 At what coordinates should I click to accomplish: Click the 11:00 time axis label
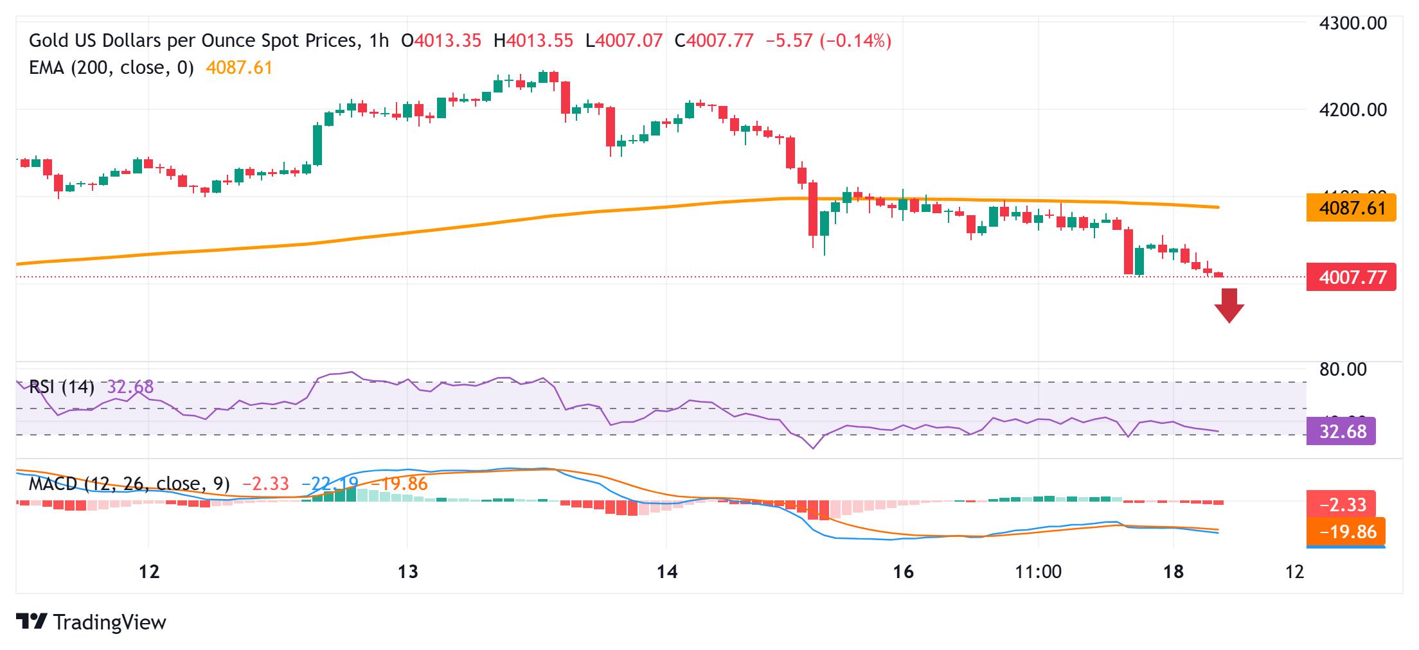coord(1039,571)
